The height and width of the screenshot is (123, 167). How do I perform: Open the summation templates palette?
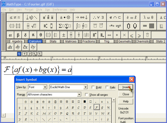[65, 26]
